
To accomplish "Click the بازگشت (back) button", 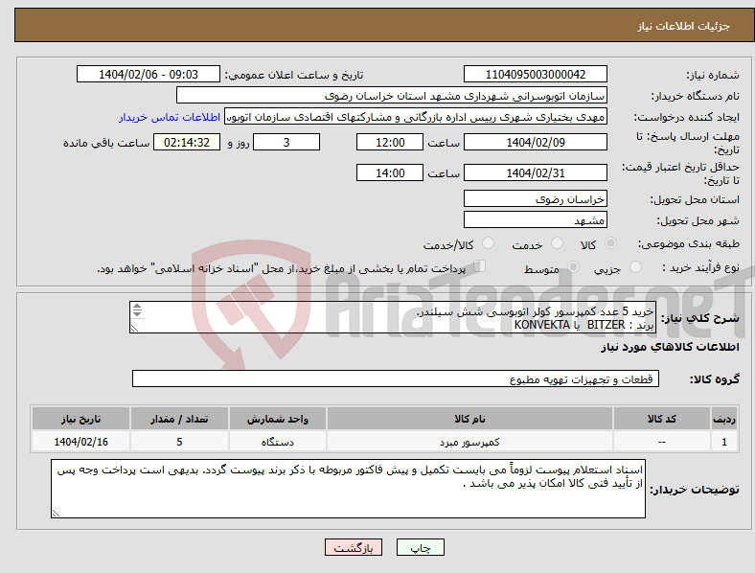I will coord(354,547).
